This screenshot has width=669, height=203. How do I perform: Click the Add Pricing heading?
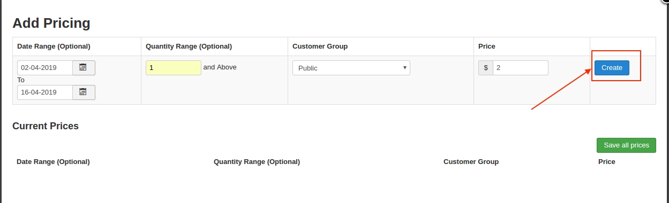click(x=51, y=23)
